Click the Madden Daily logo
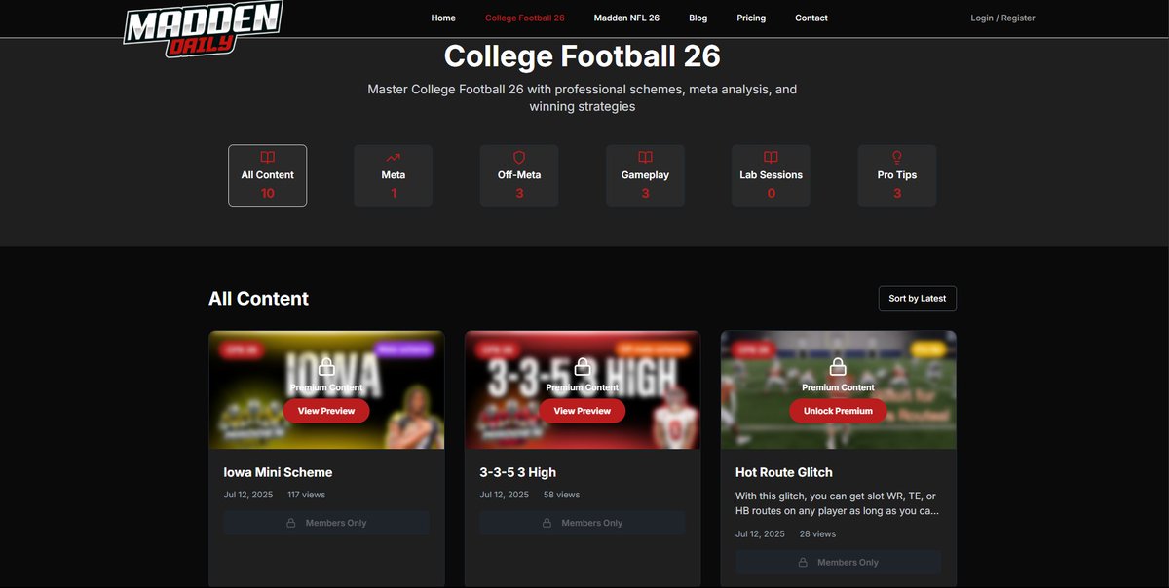The height and width of the screenshot is (588, 1169). pyautogui.click(x=203, y=27)
